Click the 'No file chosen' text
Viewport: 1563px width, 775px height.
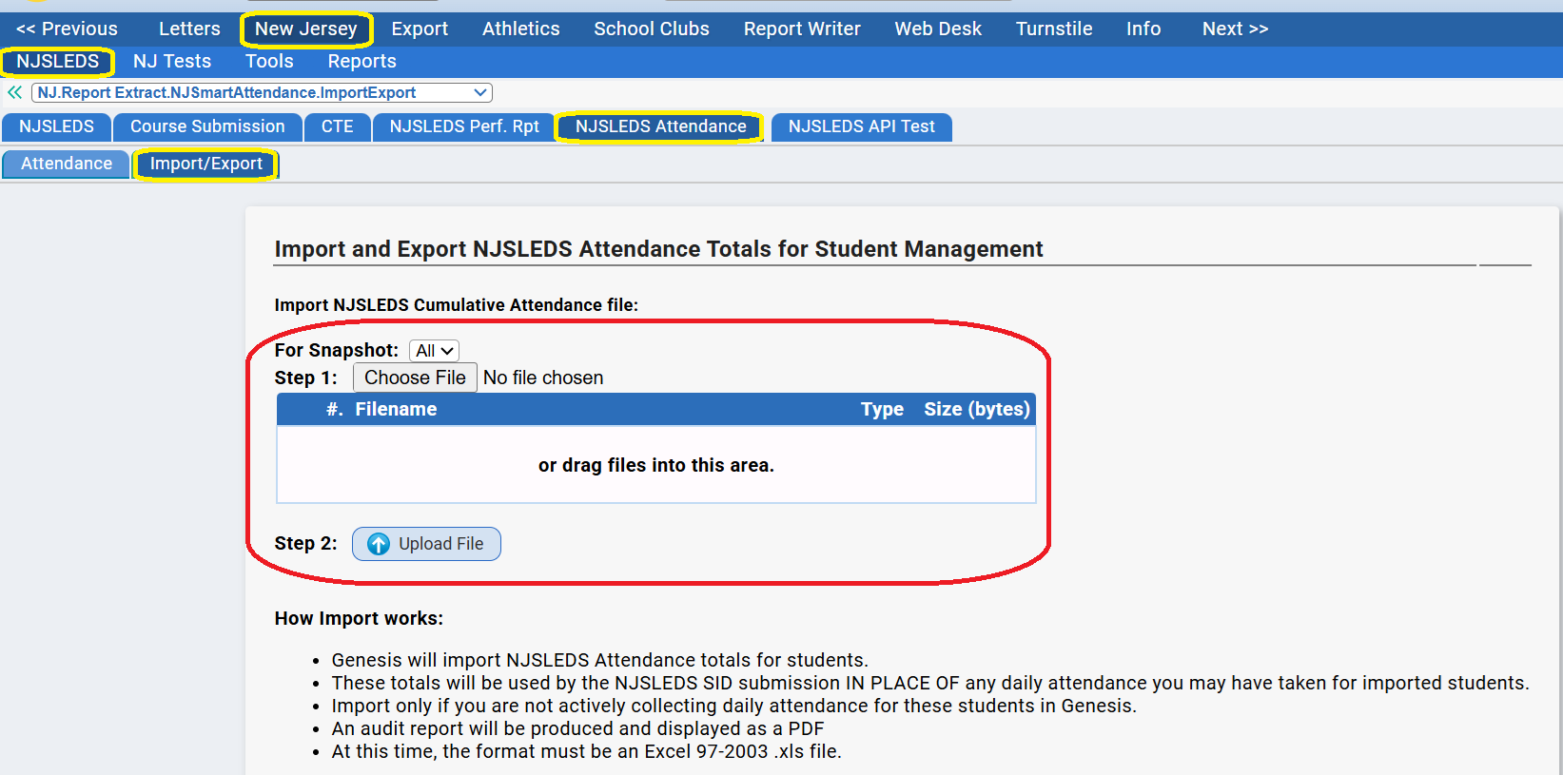point(543,378)
